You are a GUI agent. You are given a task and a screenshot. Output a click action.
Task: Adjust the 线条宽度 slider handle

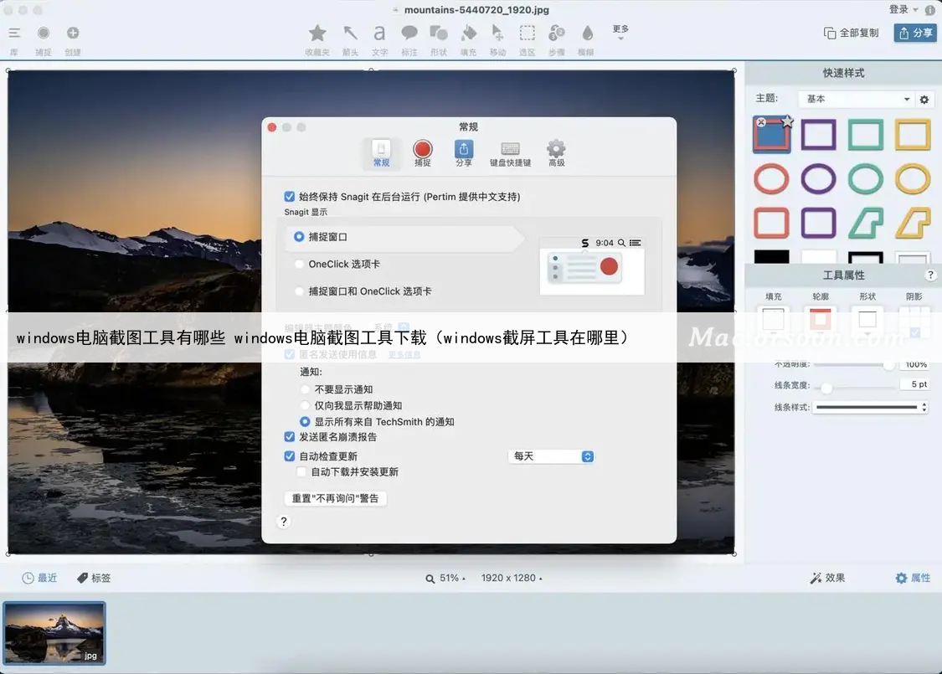click(x=826, y=388)
